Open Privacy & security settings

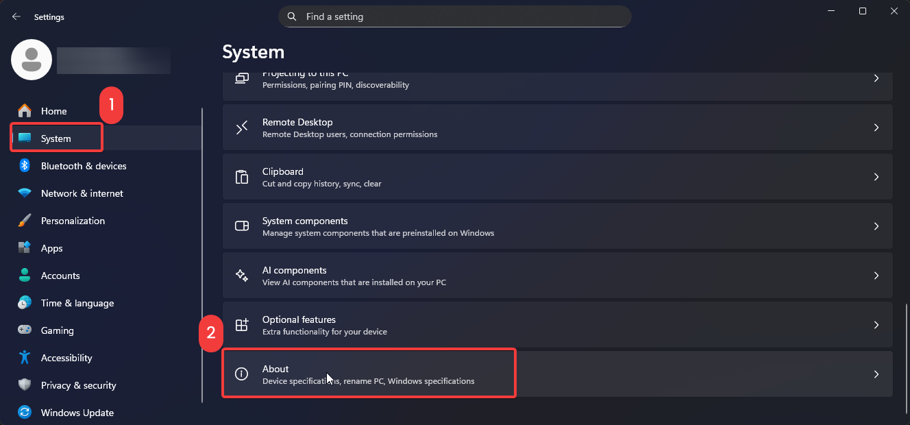[106, 385]
